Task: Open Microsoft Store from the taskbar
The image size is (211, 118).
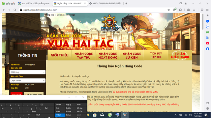Action: click(95, 115)
